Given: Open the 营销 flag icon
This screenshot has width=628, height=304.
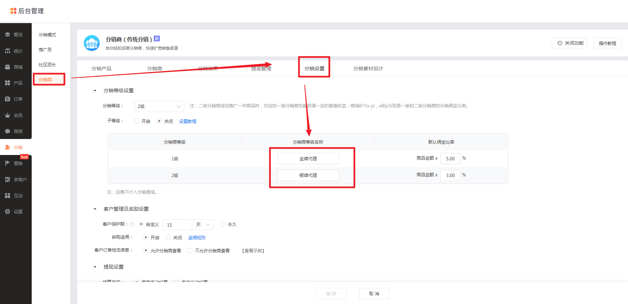Looking at the screenshot, I should pos(7,163).
